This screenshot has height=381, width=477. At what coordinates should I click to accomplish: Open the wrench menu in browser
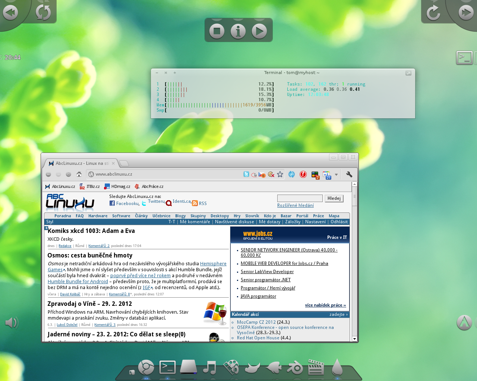point(349,174)
